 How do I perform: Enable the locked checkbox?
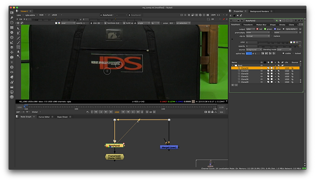(x=293, y=53)
